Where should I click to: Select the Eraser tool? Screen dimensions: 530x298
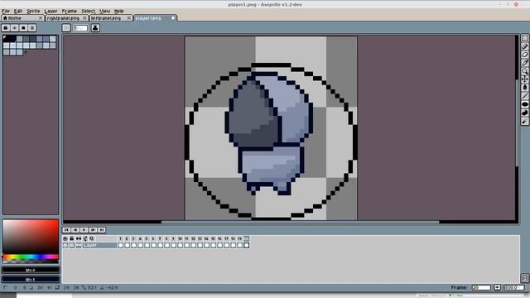(x=524, y=55)
